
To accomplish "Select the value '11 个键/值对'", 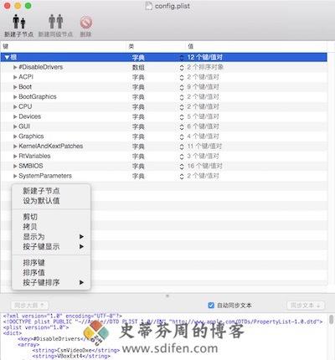I will coord(204,147).
